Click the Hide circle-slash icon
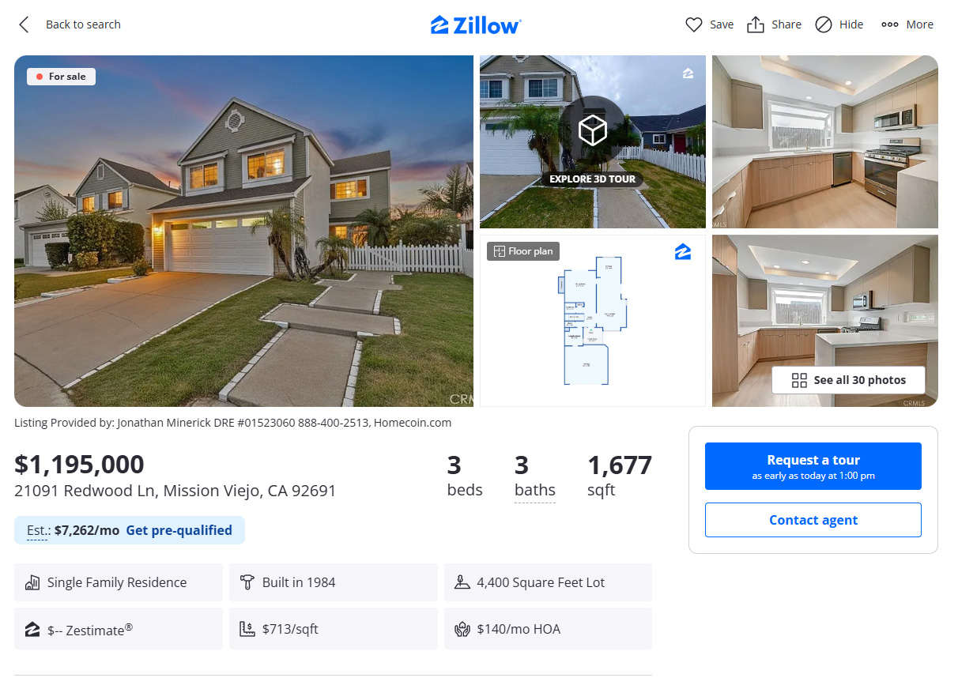The image size is (958, 689). point(824,24)
